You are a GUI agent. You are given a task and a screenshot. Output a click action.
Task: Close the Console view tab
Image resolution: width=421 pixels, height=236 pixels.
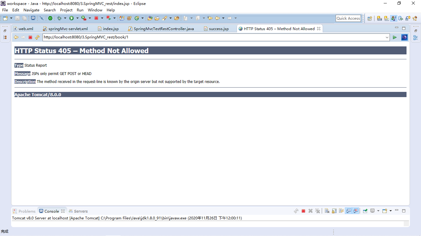(63, 211)
